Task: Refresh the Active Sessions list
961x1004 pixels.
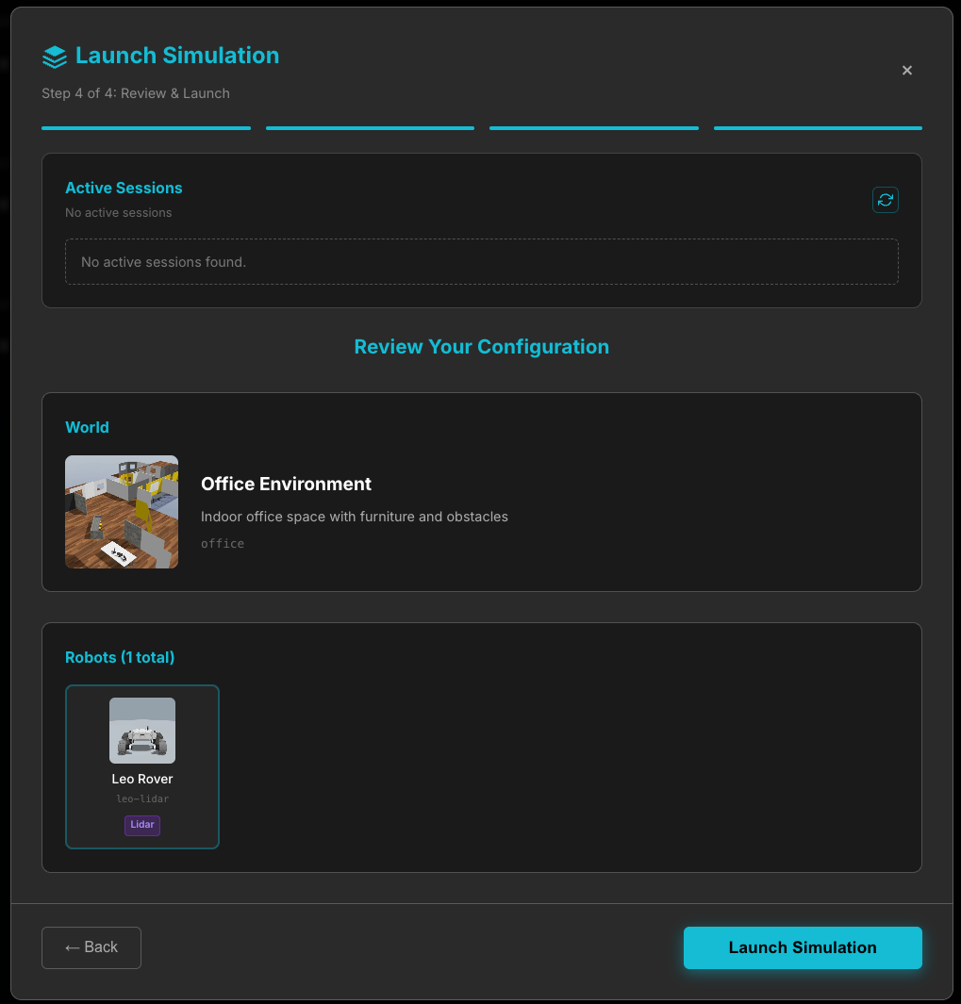Action: click(885, 200)
